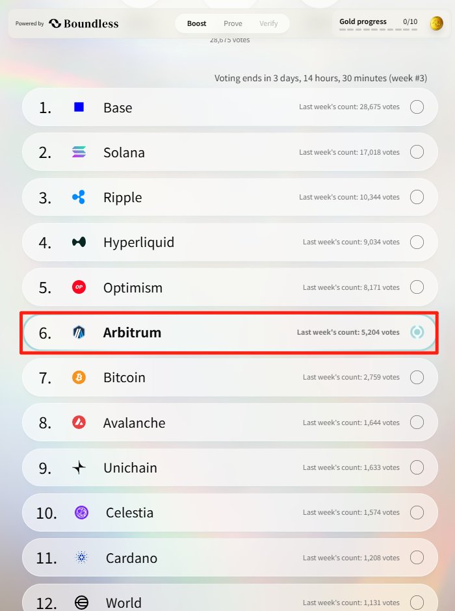
Task: Click the Solana logo icon
Action: (79, 152)
